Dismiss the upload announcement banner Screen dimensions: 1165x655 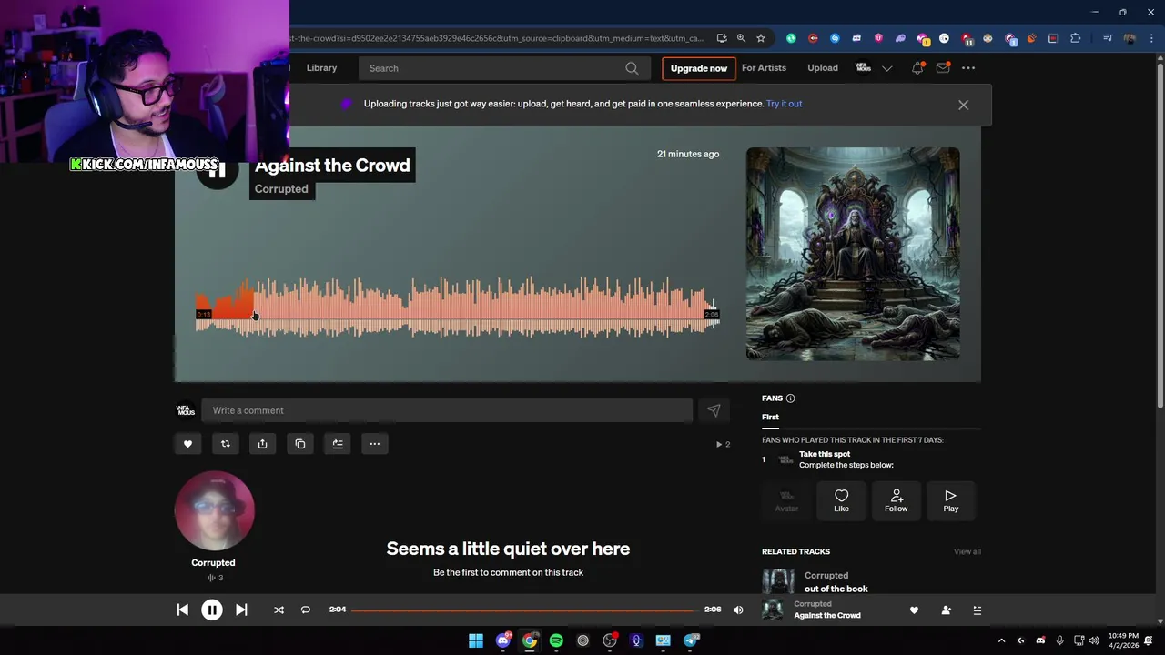(963, 105)
